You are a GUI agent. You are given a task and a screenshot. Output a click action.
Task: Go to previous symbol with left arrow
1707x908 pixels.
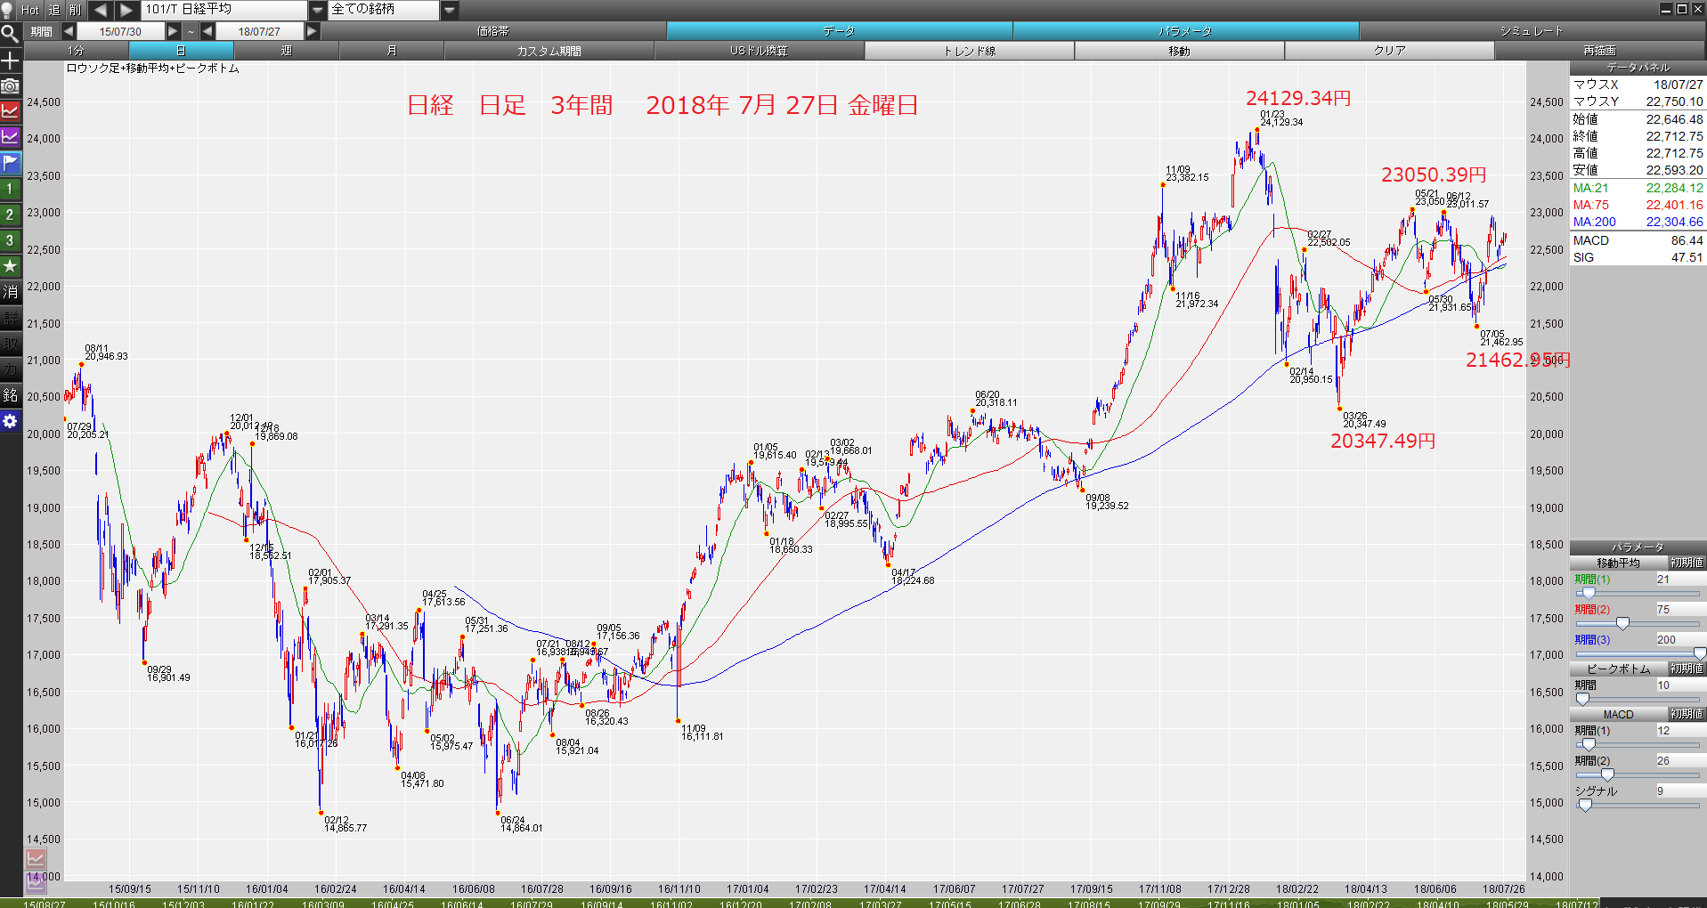point(100,10)
